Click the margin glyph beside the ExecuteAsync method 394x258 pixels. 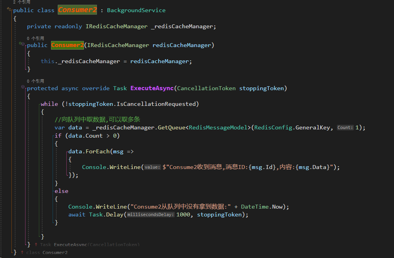pos(23,87)
